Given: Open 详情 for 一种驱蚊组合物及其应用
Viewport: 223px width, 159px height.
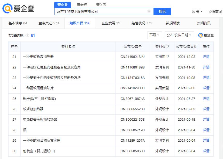Looking at the screenshot, I should [x=206, y=140].
